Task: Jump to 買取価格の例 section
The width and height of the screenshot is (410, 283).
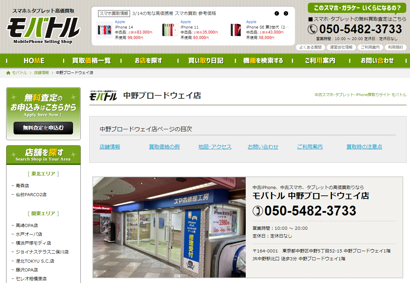Action: (164, 147)
